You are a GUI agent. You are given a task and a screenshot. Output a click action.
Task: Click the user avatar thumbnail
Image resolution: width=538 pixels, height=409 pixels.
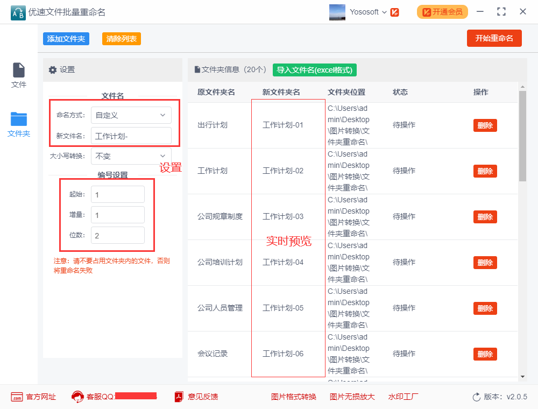(337, 12)
